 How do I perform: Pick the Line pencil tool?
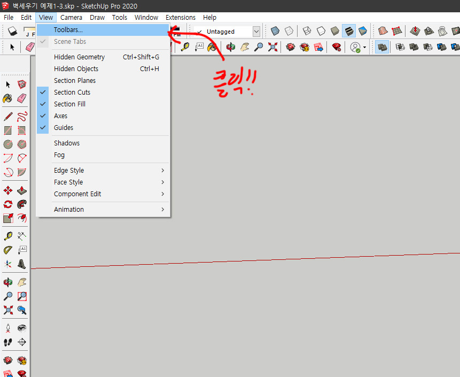coord(8,116)
